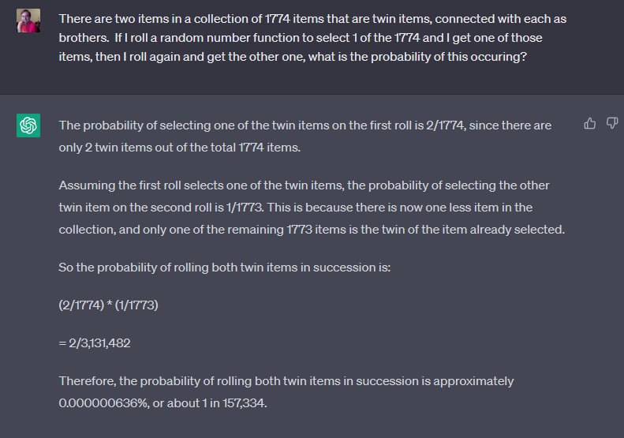Click the concluding paragraph starting 'Therefore'
Image resolution: width=624 pixels, height=438 pixels.
[x=286, y=392]
